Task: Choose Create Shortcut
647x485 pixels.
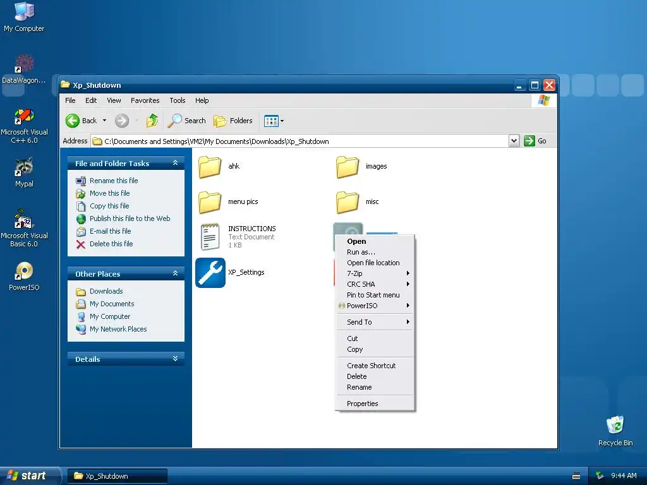Action: (375, 366)
